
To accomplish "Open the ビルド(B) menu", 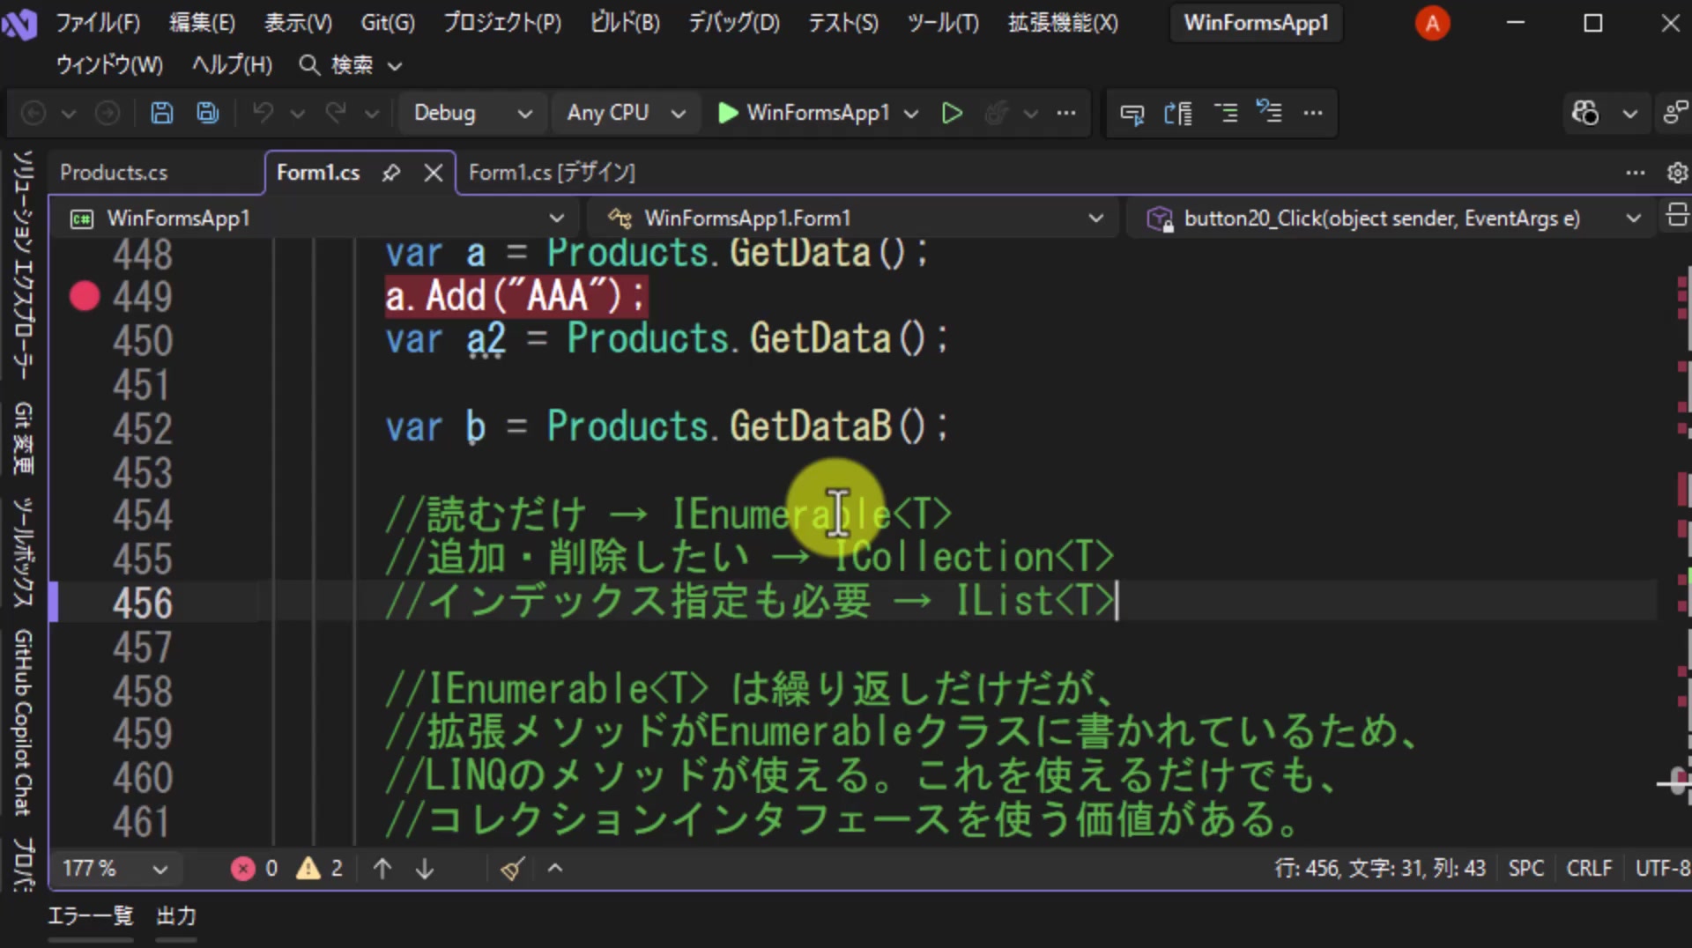I will click(x=625, y=22).
